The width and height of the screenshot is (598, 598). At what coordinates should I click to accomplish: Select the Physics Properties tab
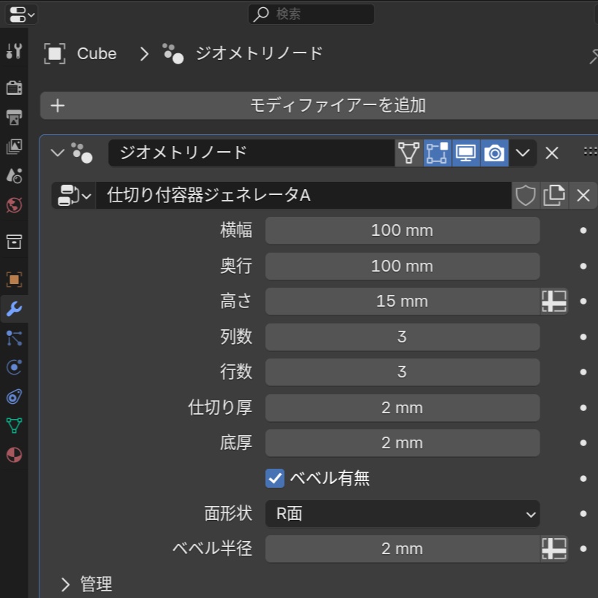point(15,367)
